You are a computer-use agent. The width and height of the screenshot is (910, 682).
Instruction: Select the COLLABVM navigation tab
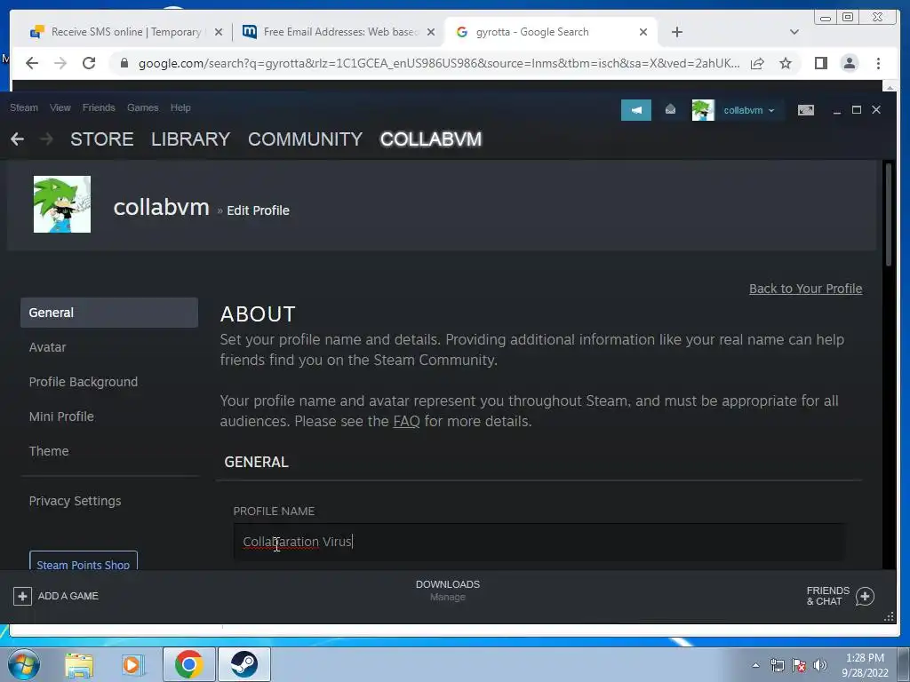click(431, 139)
